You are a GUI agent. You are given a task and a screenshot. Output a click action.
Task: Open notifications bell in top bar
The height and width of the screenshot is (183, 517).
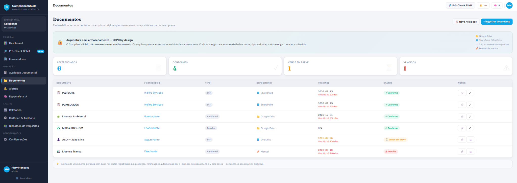click(x=483, y=5)
